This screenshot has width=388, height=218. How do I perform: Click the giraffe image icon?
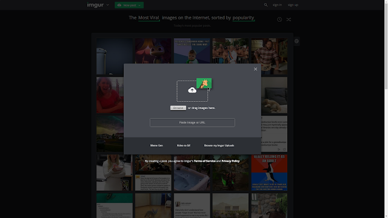[x=204, y=84]
